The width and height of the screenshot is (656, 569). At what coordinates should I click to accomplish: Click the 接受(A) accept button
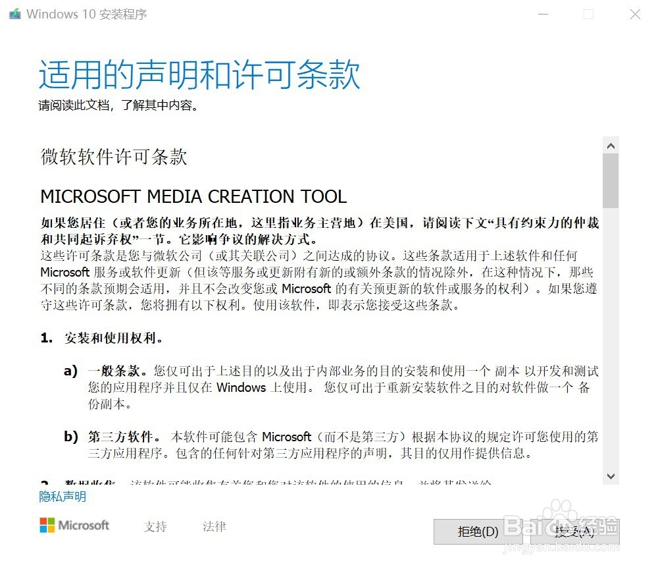(x=574, y=531)
